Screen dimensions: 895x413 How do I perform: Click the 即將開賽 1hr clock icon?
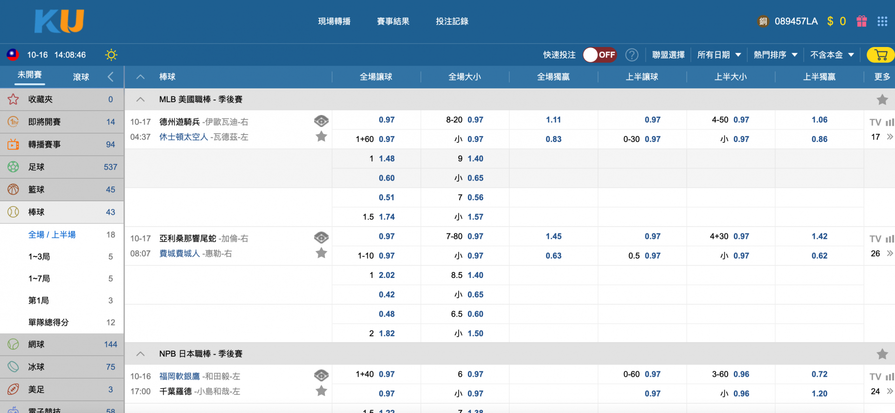pyautogui.click(x=13, y=122)
